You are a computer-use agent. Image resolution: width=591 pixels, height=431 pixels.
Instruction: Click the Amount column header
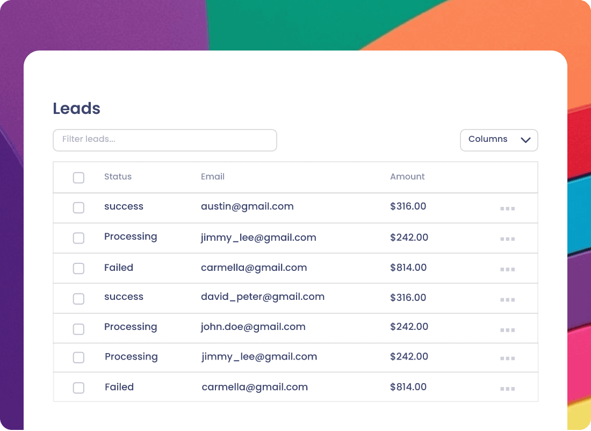(407, 176)
